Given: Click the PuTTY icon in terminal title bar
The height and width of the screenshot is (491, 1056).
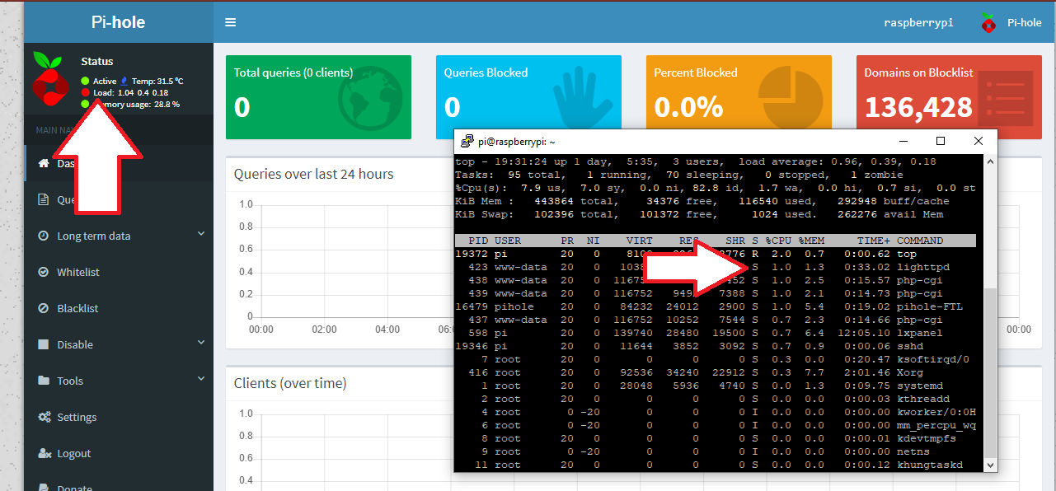Looking at the screenshot, I should click(467, 141).
